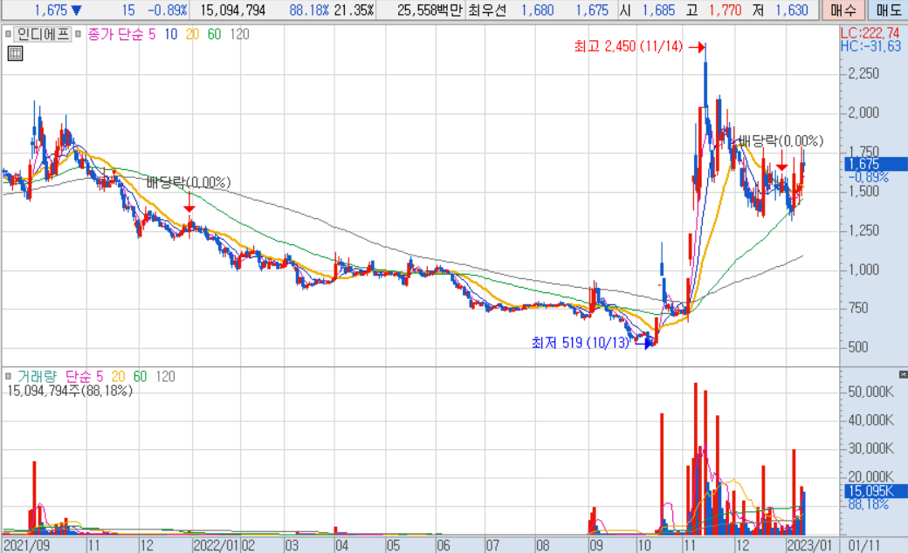This screenshot has width=908, height=553.
Task: Select the volume 120-day average label
Action: coord(165,377)
